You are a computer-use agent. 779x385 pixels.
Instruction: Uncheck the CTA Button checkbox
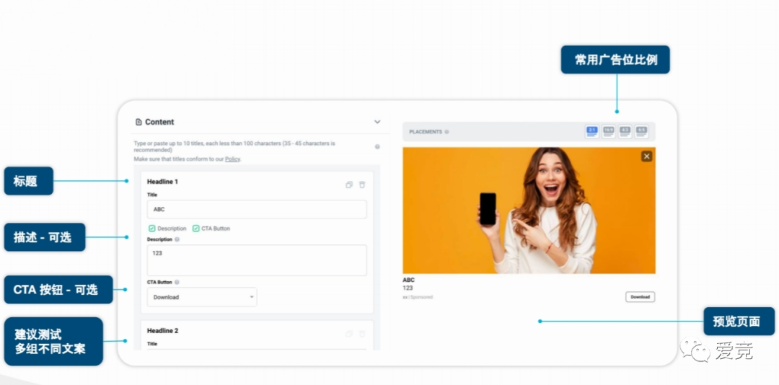pos(196,229)
